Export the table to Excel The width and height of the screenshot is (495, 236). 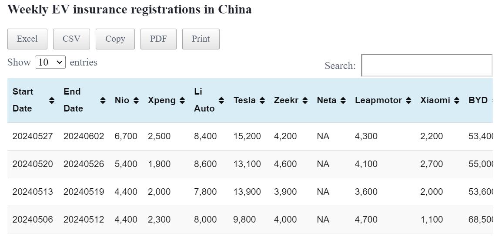click(27, 39)
